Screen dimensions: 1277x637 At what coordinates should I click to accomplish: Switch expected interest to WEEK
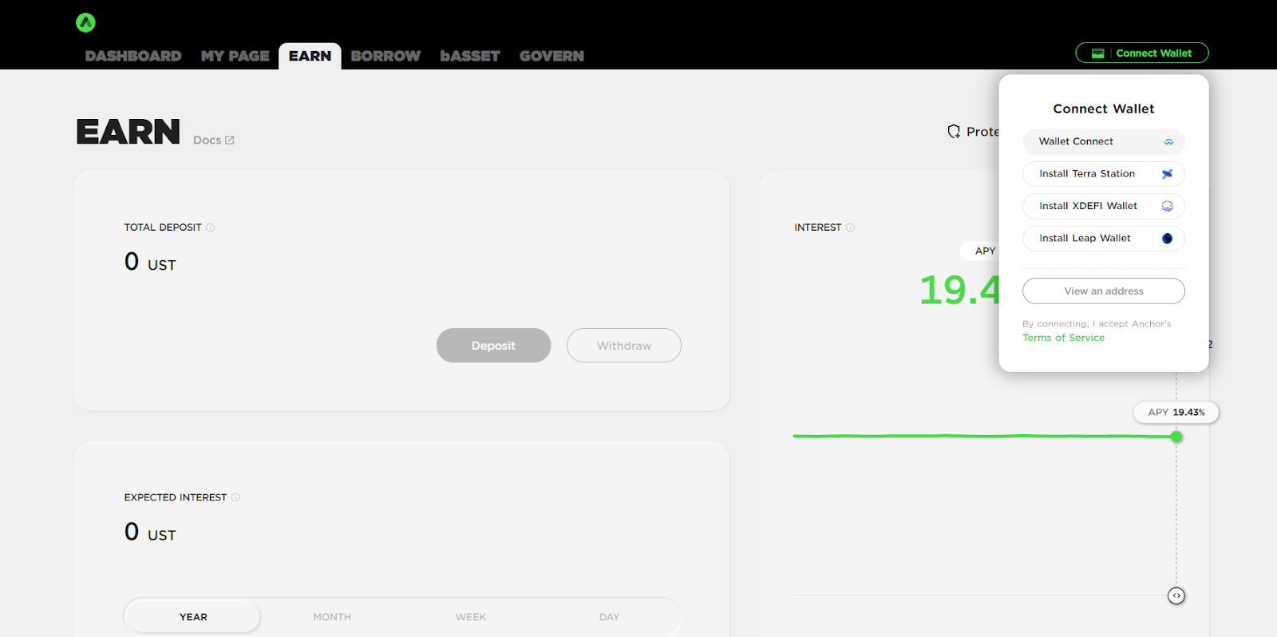[x=471, y=617]
